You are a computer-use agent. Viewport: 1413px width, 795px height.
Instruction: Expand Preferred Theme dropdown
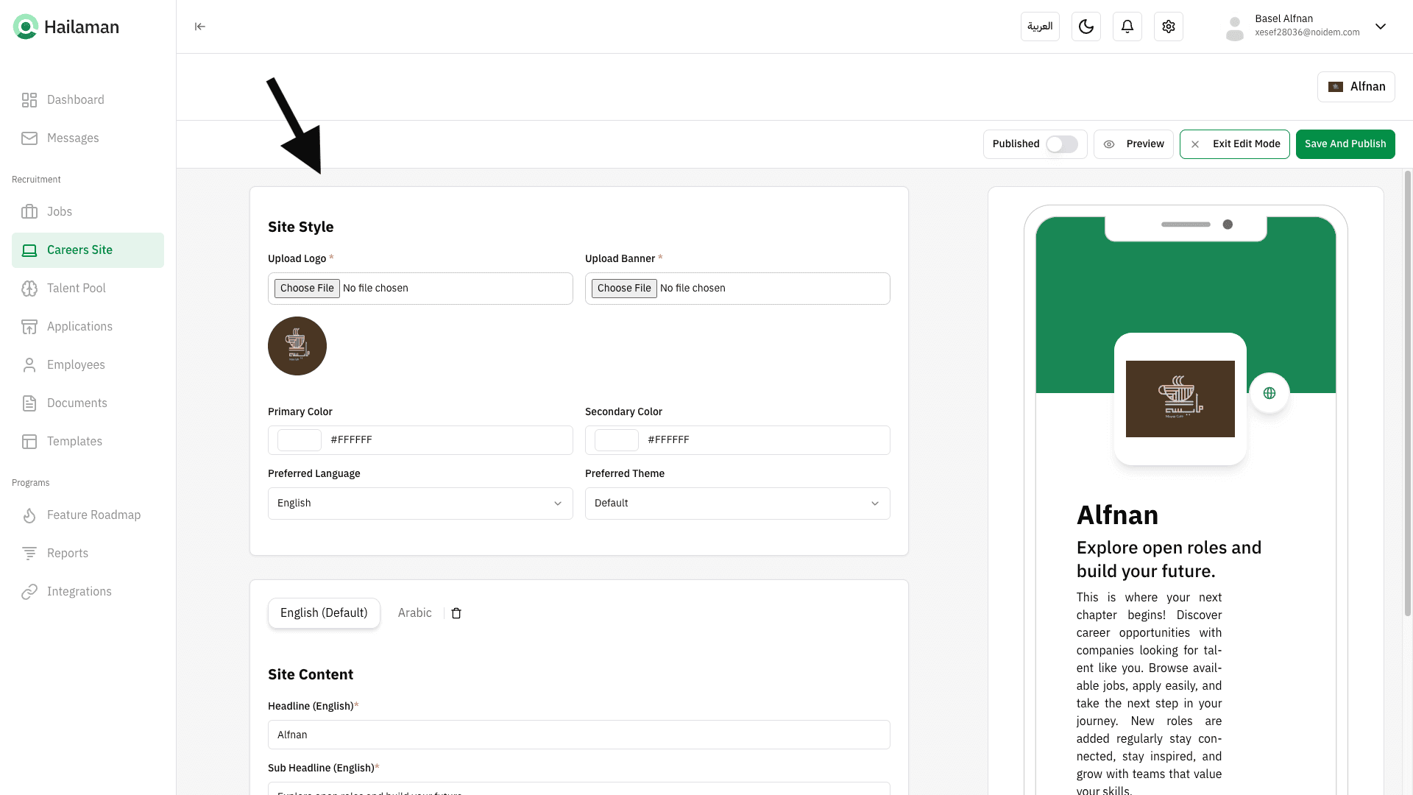[x=737, y=504]
